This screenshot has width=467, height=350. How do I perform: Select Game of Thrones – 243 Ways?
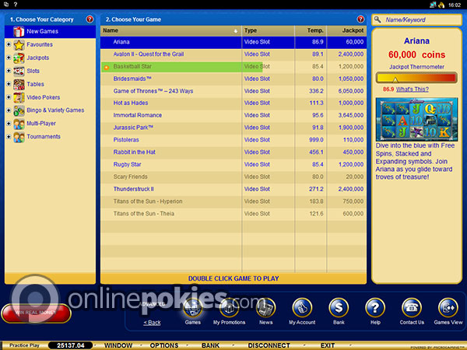tap(233, 91)
